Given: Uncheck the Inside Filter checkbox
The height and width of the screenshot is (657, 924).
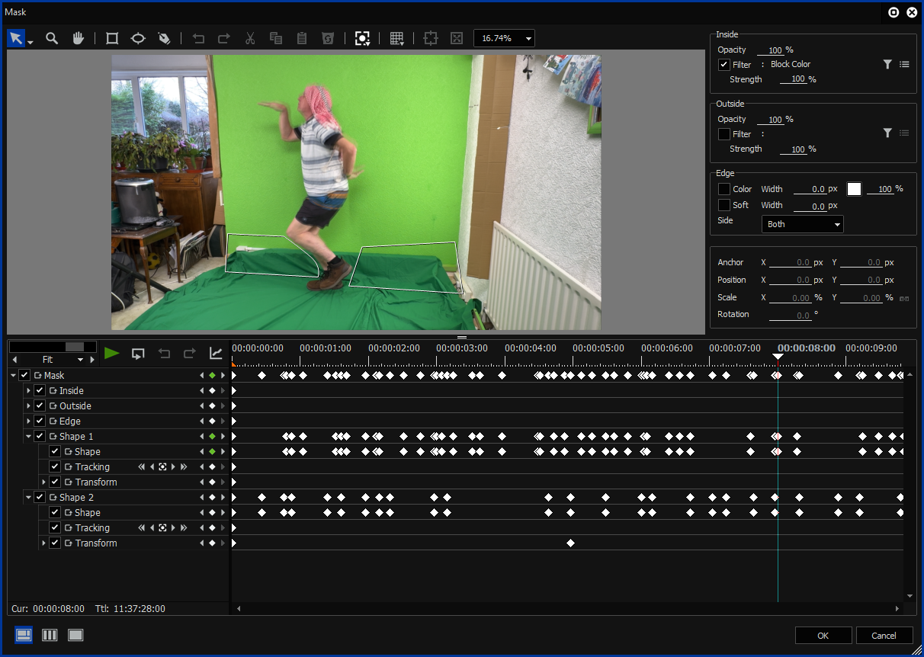Looking at the screenshot, I should tap(724, 65).
